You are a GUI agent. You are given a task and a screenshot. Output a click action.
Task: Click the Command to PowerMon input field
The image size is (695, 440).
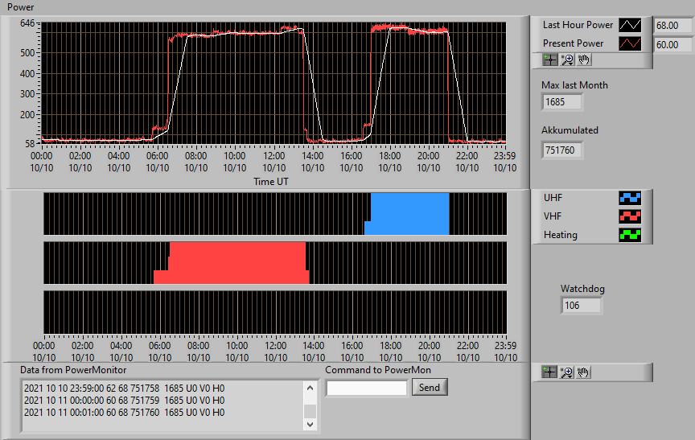tap(367, 389)
